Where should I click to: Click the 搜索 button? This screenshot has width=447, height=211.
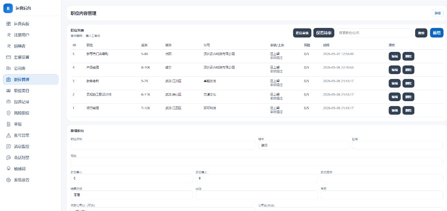click(421, 33)
